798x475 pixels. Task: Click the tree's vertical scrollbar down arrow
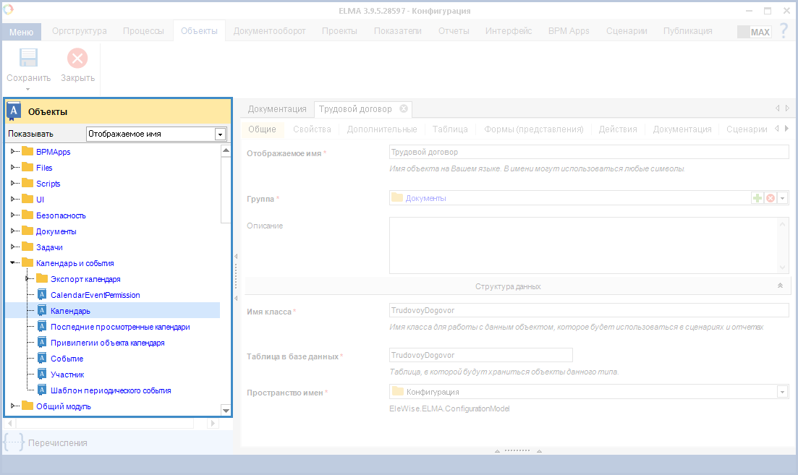point(226,411)
